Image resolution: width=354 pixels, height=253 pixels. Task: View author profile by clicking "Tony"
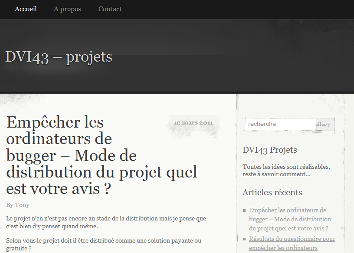pyautogui.click(x=22, y=205)
